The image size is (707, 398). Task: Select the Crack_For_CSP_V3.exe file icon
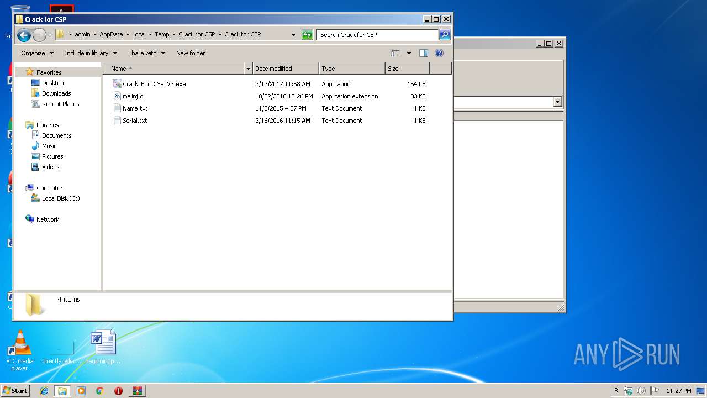tap(117, 84)
